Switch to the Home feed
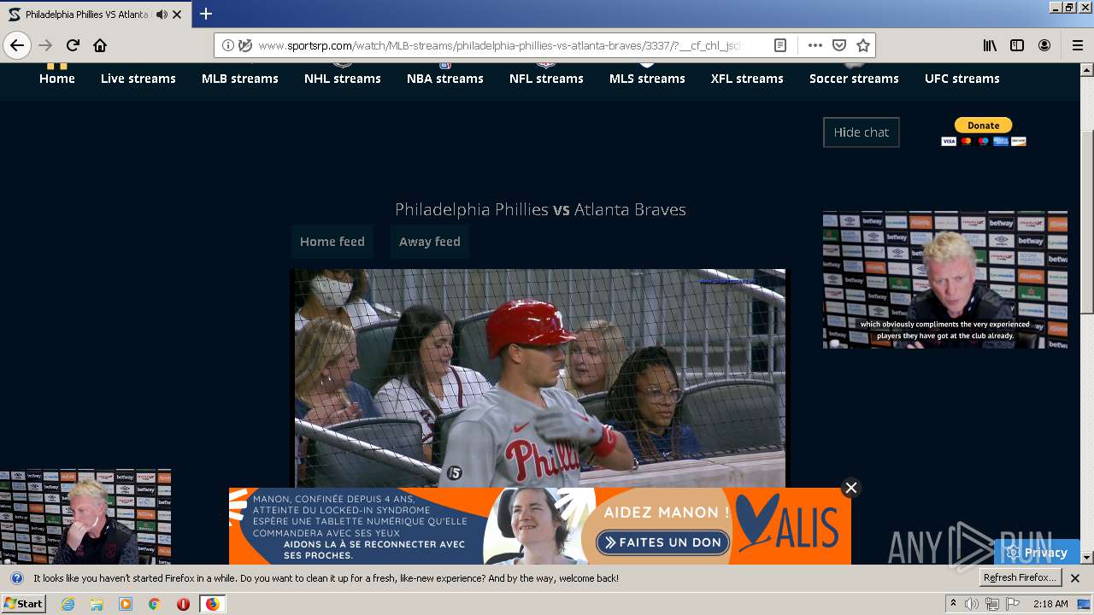This screenshot has width=1094, height=615. point(332,242)
